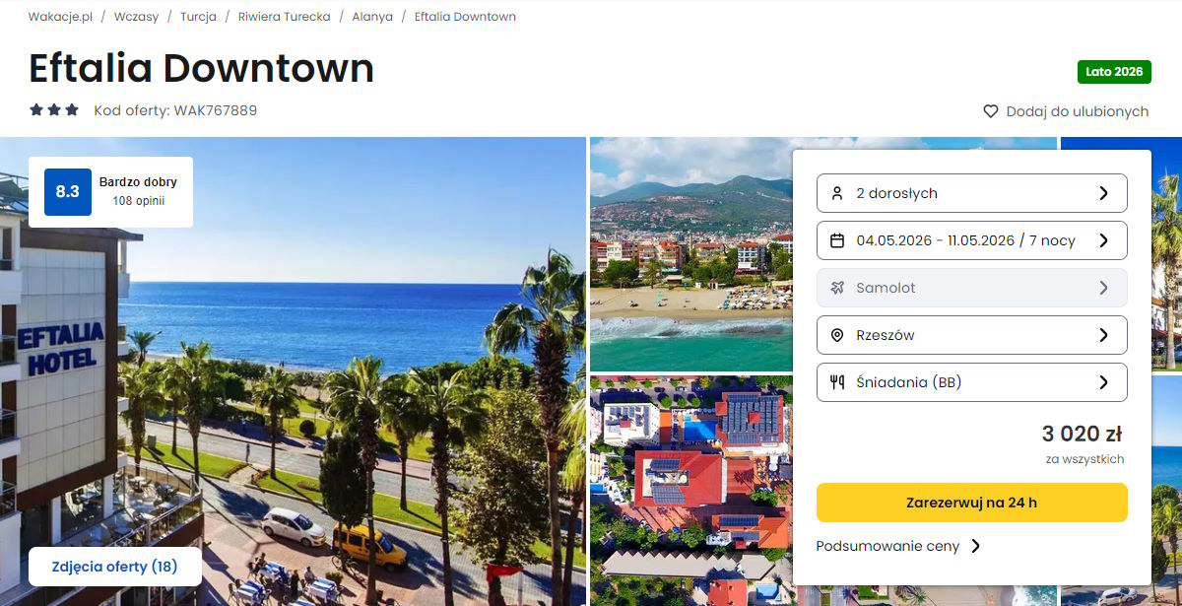Expand Podsumowanie ceny price summary
1182x606 pixels.
(x=898, y=546)
